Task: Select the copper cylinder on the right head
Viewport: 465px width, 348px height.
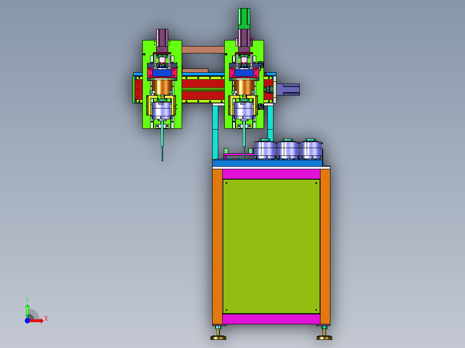Action: (x=244, y=87)
